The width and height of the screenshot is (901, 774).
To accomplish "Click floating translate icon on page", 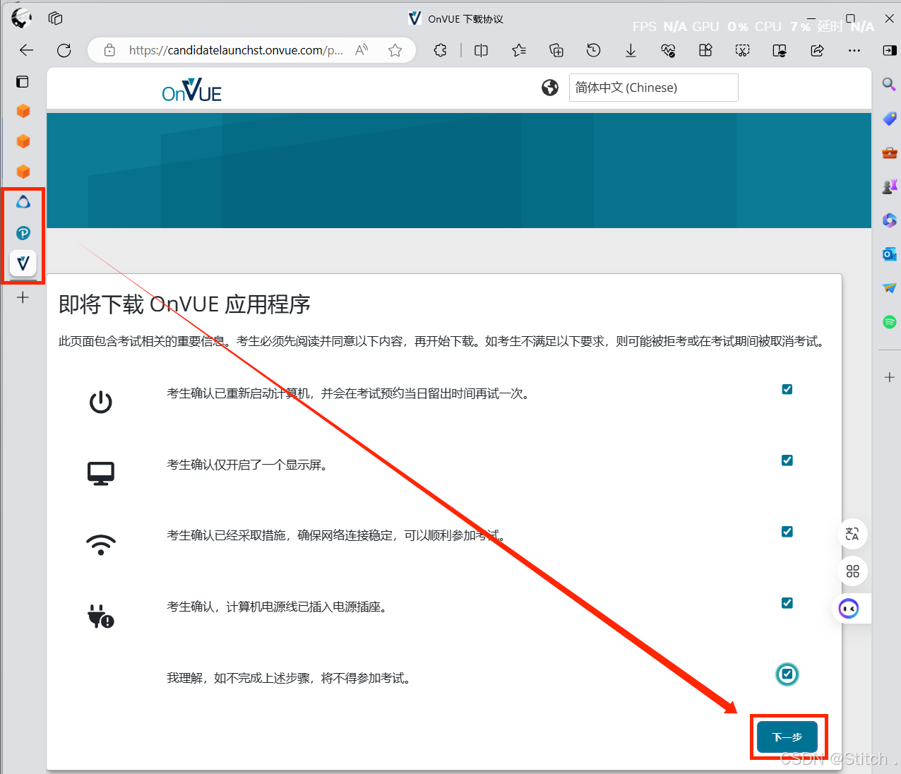I will coord(852,534).
